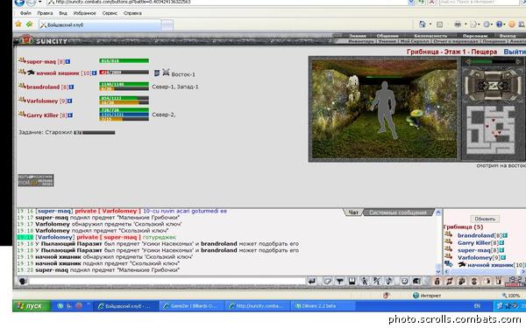Open the Персонаж menu

pos(475,36)
